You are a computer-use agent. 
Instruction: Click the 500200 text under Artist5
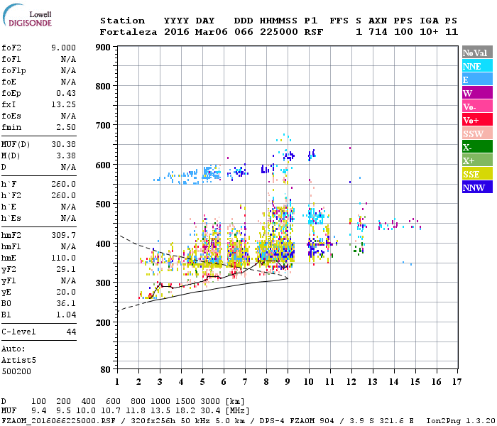[16, 371]
